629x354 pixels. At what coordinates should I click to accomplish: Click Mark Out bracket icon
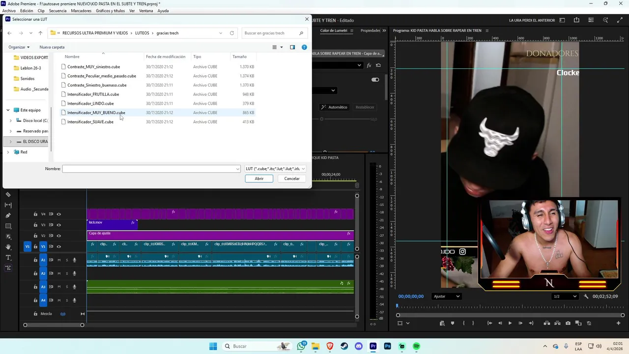click(473, 323)
